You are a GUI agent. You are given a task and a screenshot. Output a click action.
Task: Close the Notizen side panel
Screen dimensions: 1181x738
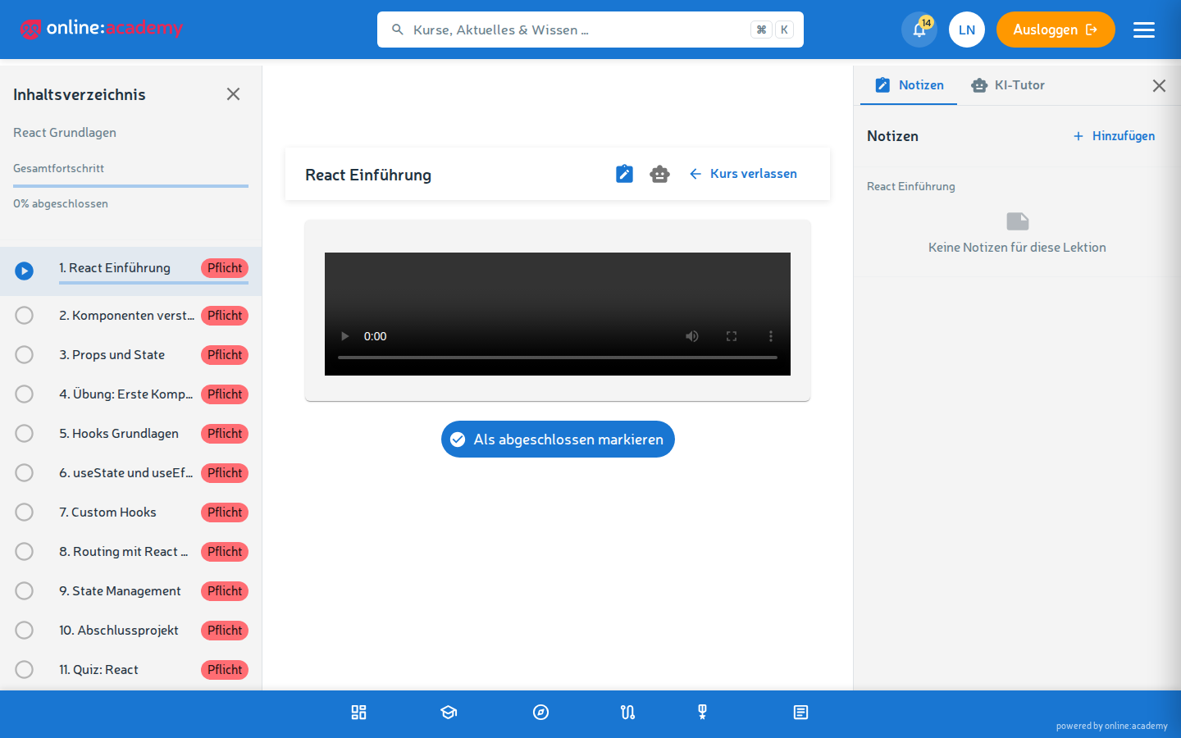[1159, 85]
